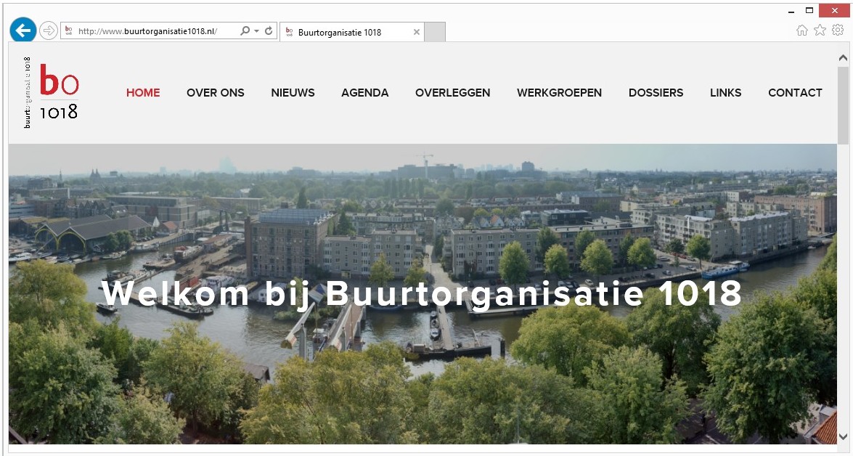Click the scrollbar down arrow
The width and height of the screenshot is (853, 456).
pos(844,436)
